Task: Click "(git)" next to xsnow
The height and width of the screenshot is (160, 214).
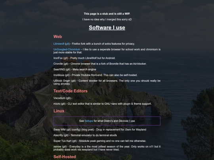Action: [64, 147]
